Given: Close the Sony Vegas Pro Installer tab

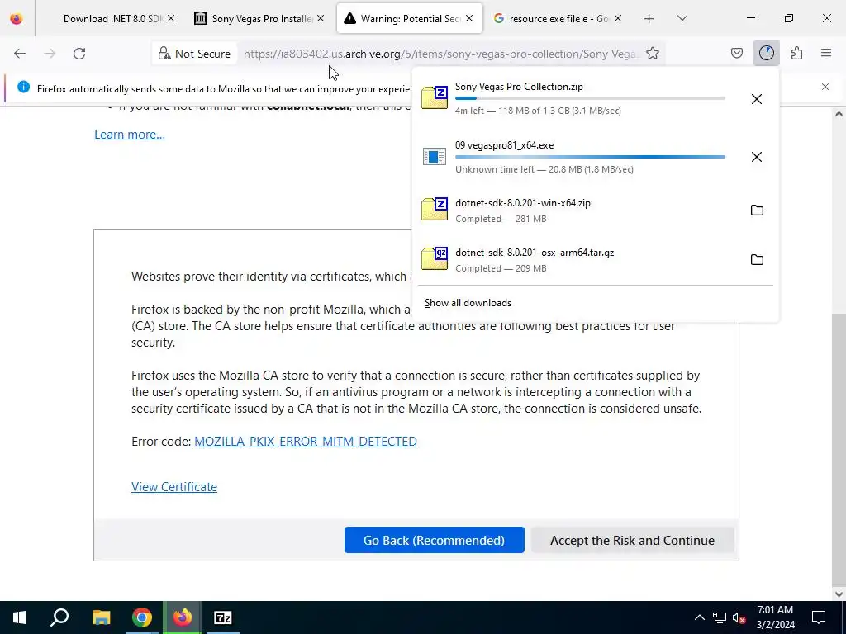Looking at the screenshot, I should (x=321, y=18).
